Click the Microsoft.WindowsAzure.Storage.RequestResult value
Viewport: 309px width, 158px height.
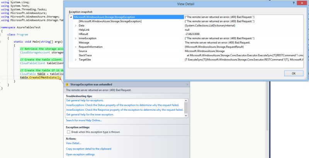(214, 47)
